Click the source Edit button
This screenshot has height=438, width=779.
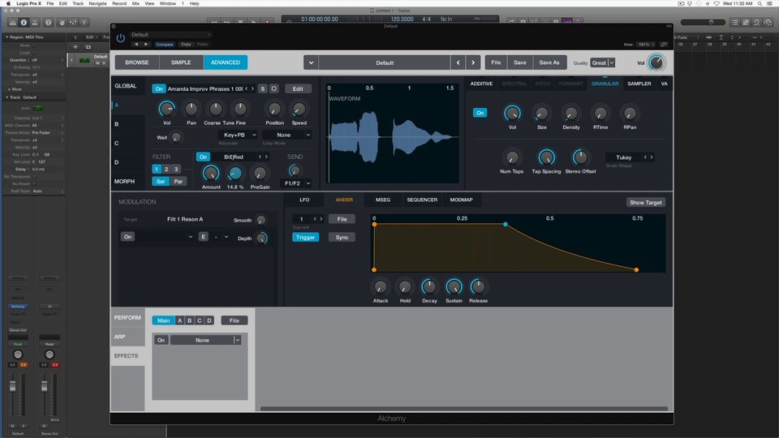(298, 89)
